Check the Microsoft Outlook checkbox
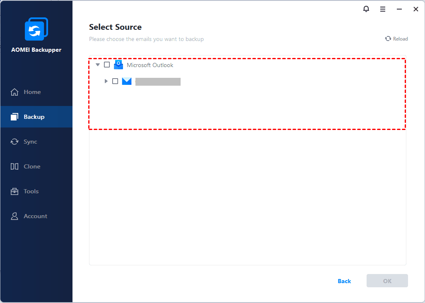The width and height of the screenshot is (425, 303). tap(107, 65)
